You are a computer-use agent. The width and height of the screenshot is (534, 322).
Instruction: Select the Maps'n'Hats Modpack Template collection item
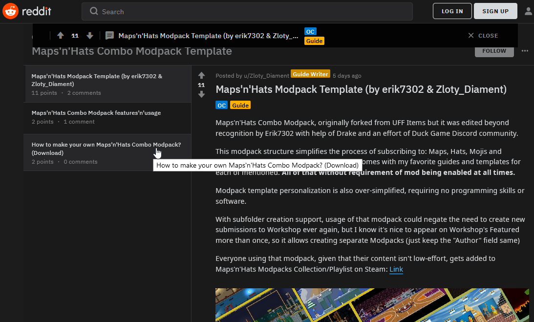coord(107,84)
